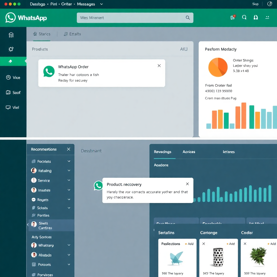The image size is (277, 277).
Task: Dismiss the Product recovery popup
Action: point(187,184)
